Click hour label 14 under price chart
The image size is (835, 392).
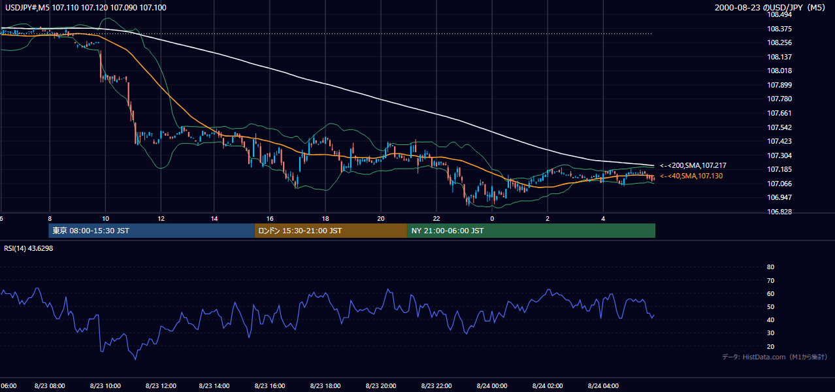[x=214, y=219]
